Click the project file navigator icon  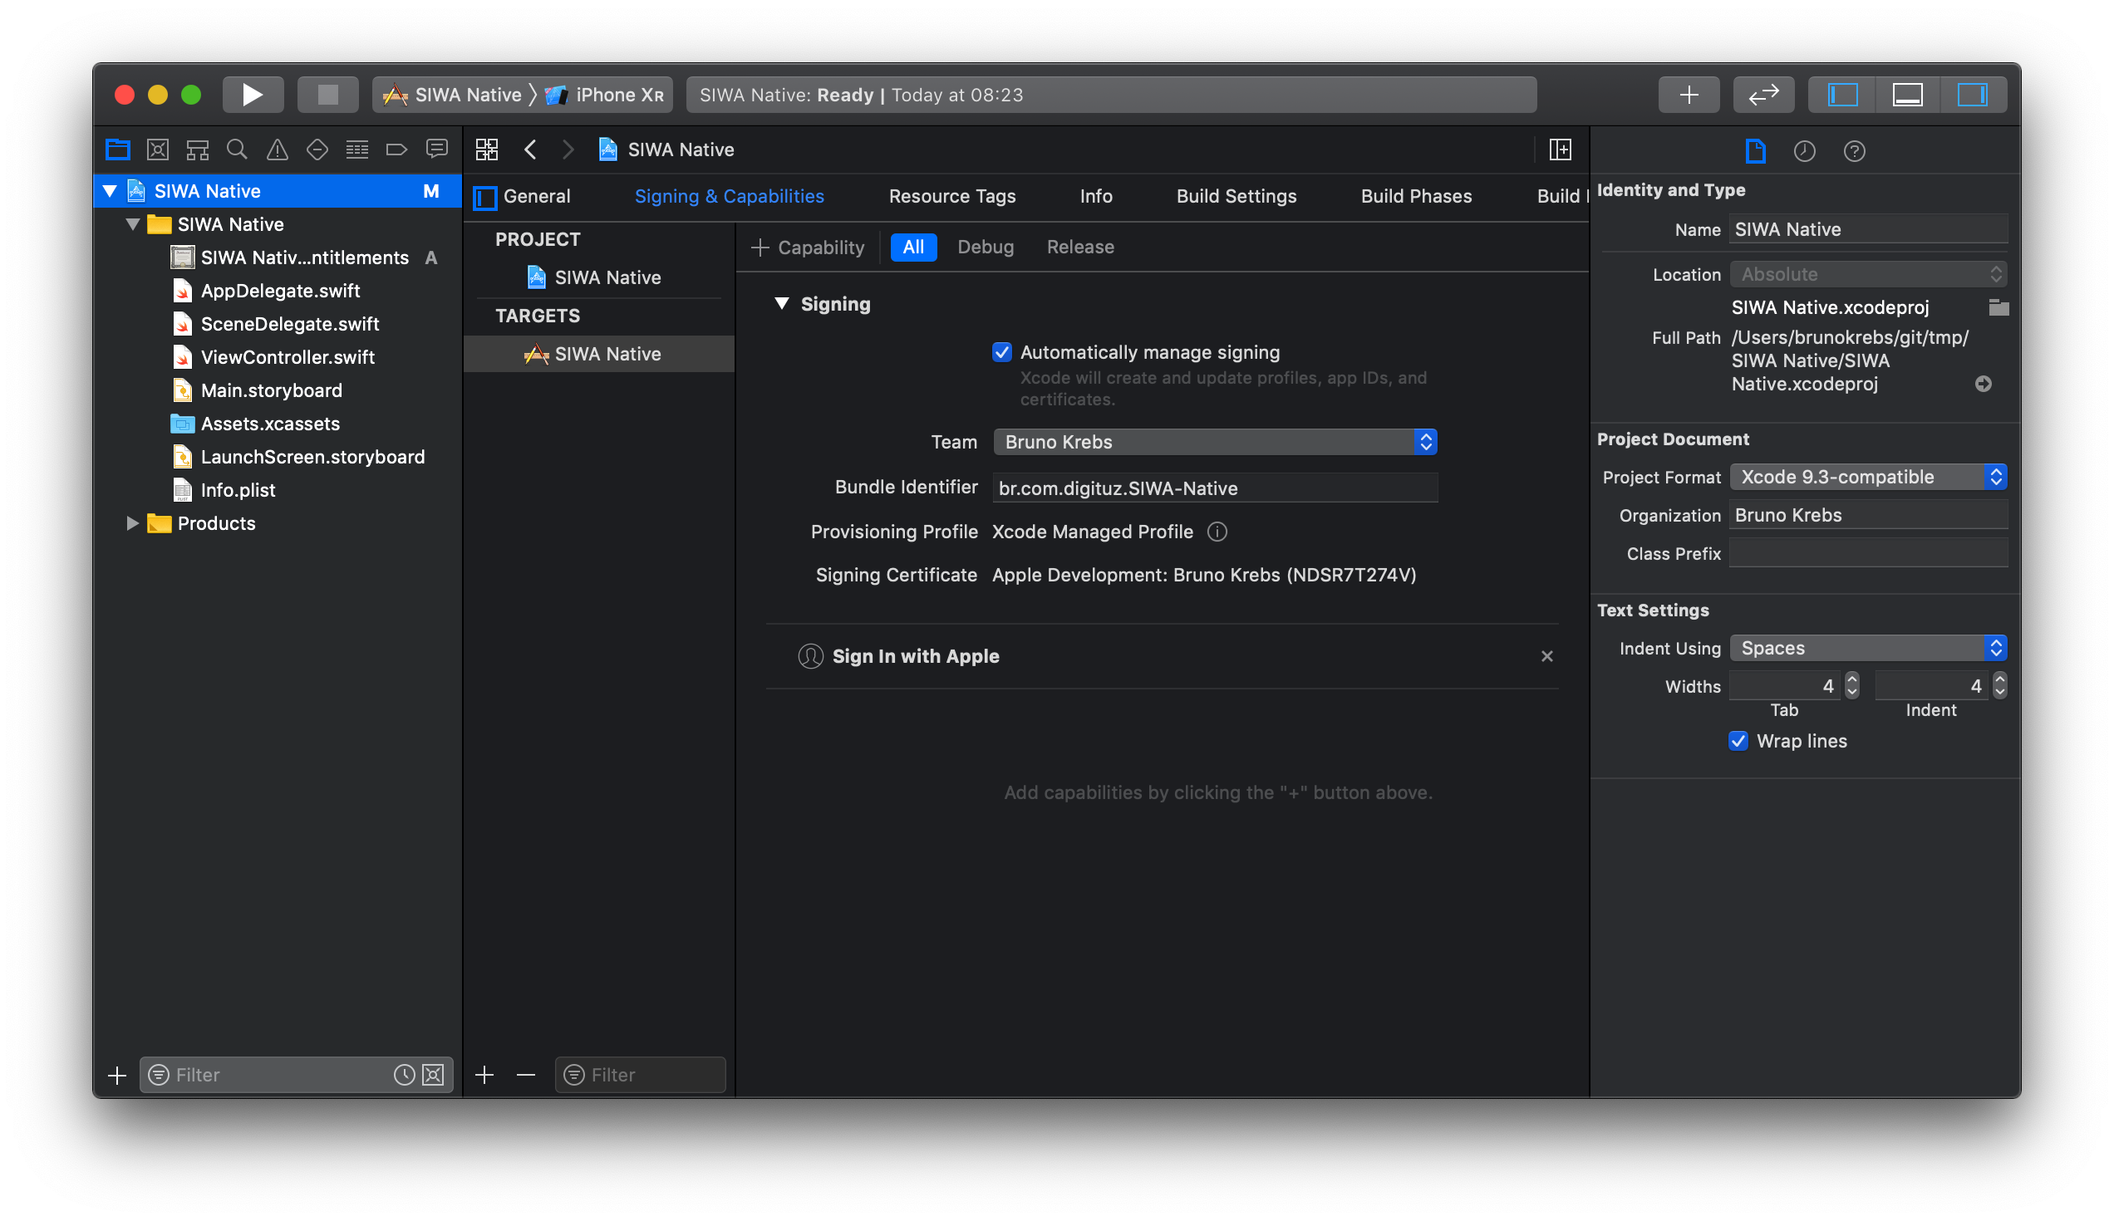(115, 150)
